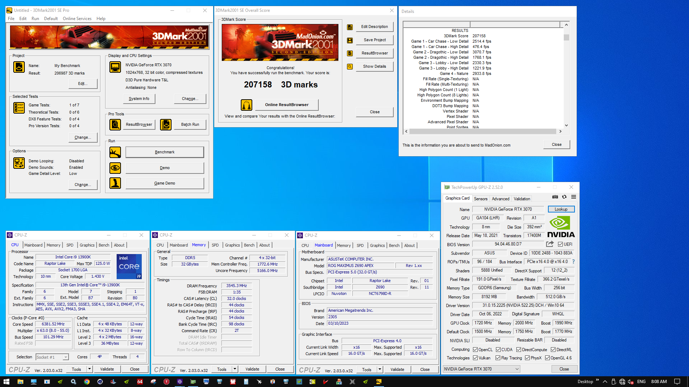
Task: Click the Batch Run icon in Pro Tools
Action: 166,125
